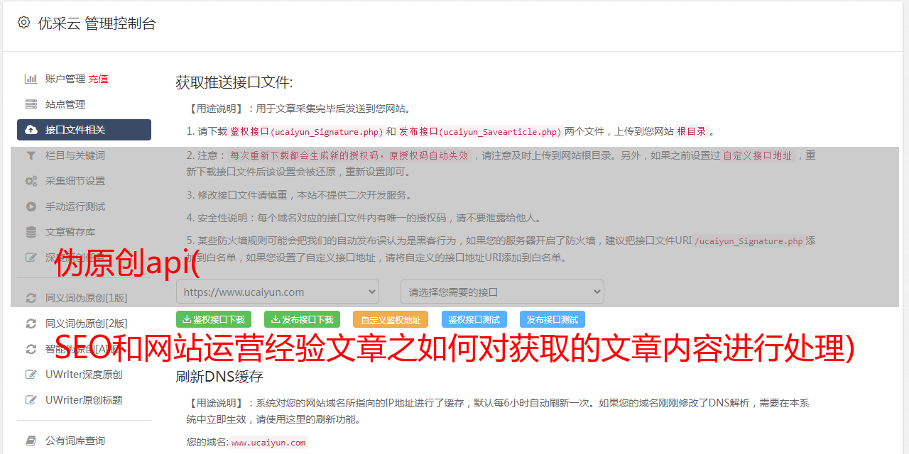Click the www.ucaiyun.com domain value

268,443
